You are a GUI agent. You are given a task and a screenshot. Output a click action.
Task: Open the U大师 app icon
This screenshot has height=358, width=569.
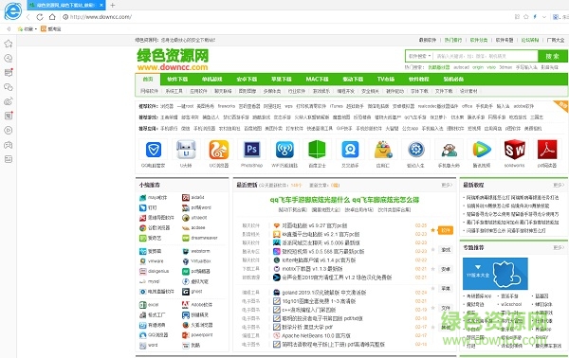pyautogui.click(x=186, y=150)
